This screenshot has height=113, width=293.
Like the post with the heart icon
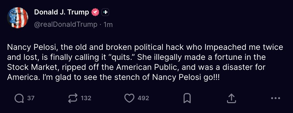coord(129,98)
